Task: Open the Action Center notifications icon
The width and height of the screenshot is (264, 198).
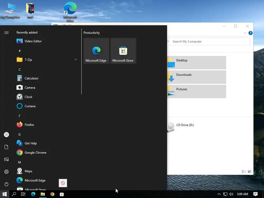Action: tap(255, 194)
